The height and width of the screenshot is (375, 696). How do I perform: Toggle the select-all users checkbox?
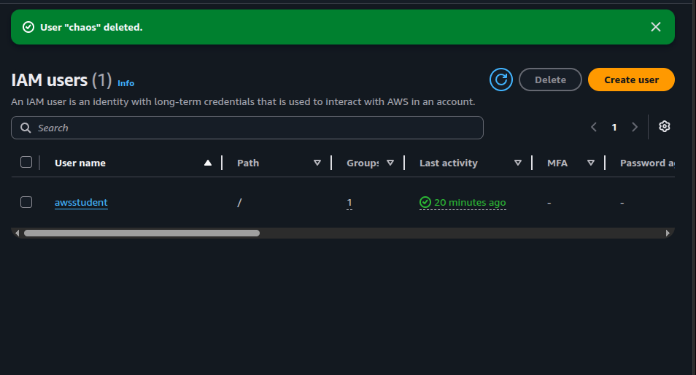tap(26, 163)
